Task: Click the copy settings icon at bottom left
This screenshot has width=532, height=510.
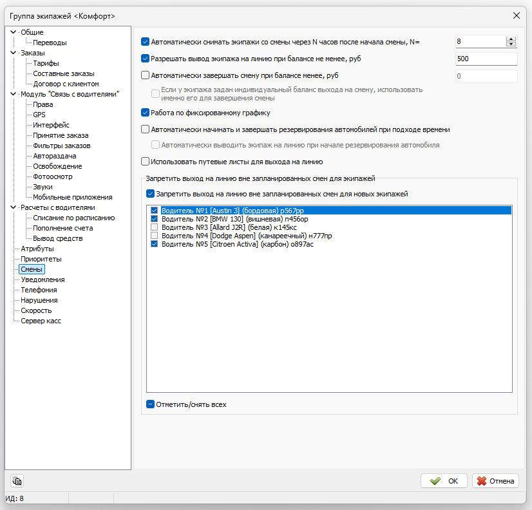Action: [x=17, y=481]
